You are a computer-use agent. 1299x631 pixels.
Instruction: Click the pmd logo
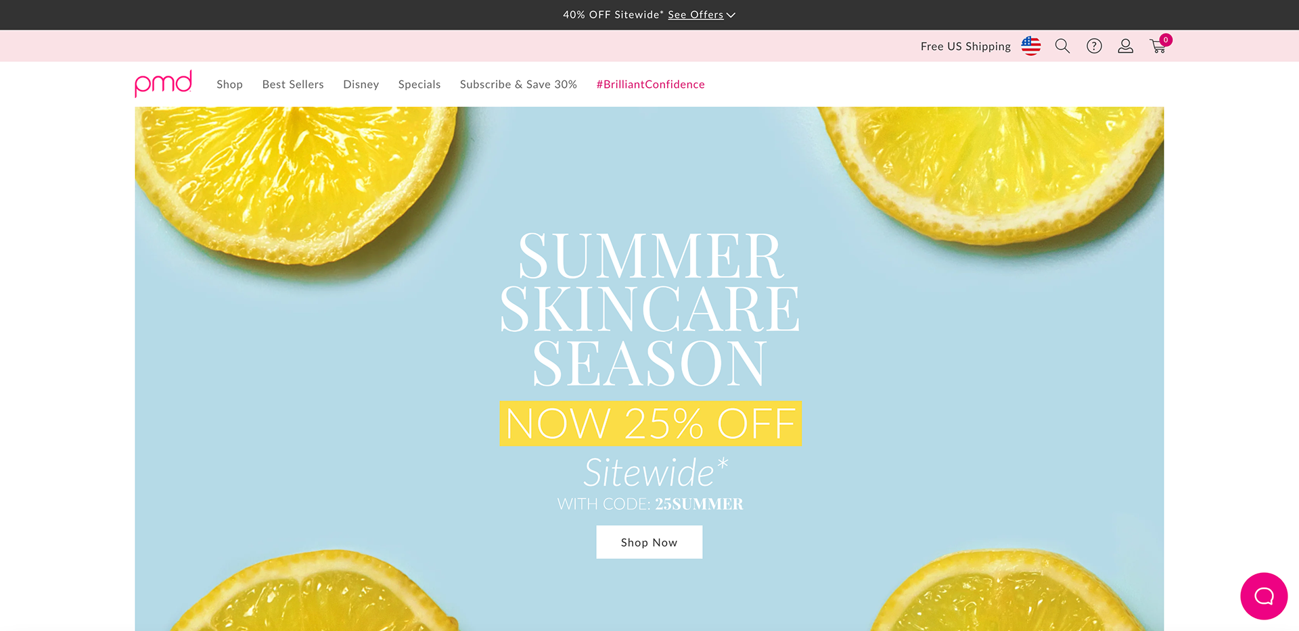click(x=163, y=84)
